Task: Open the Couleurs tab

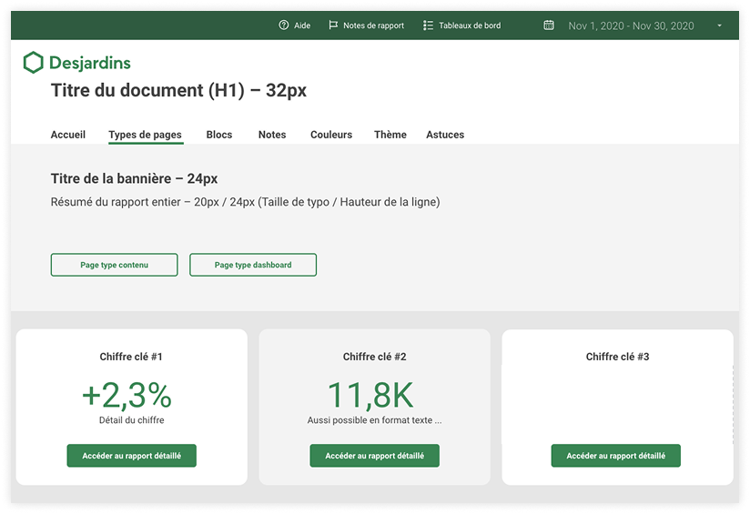Action: pyautogui.click(x=331, y=135)
